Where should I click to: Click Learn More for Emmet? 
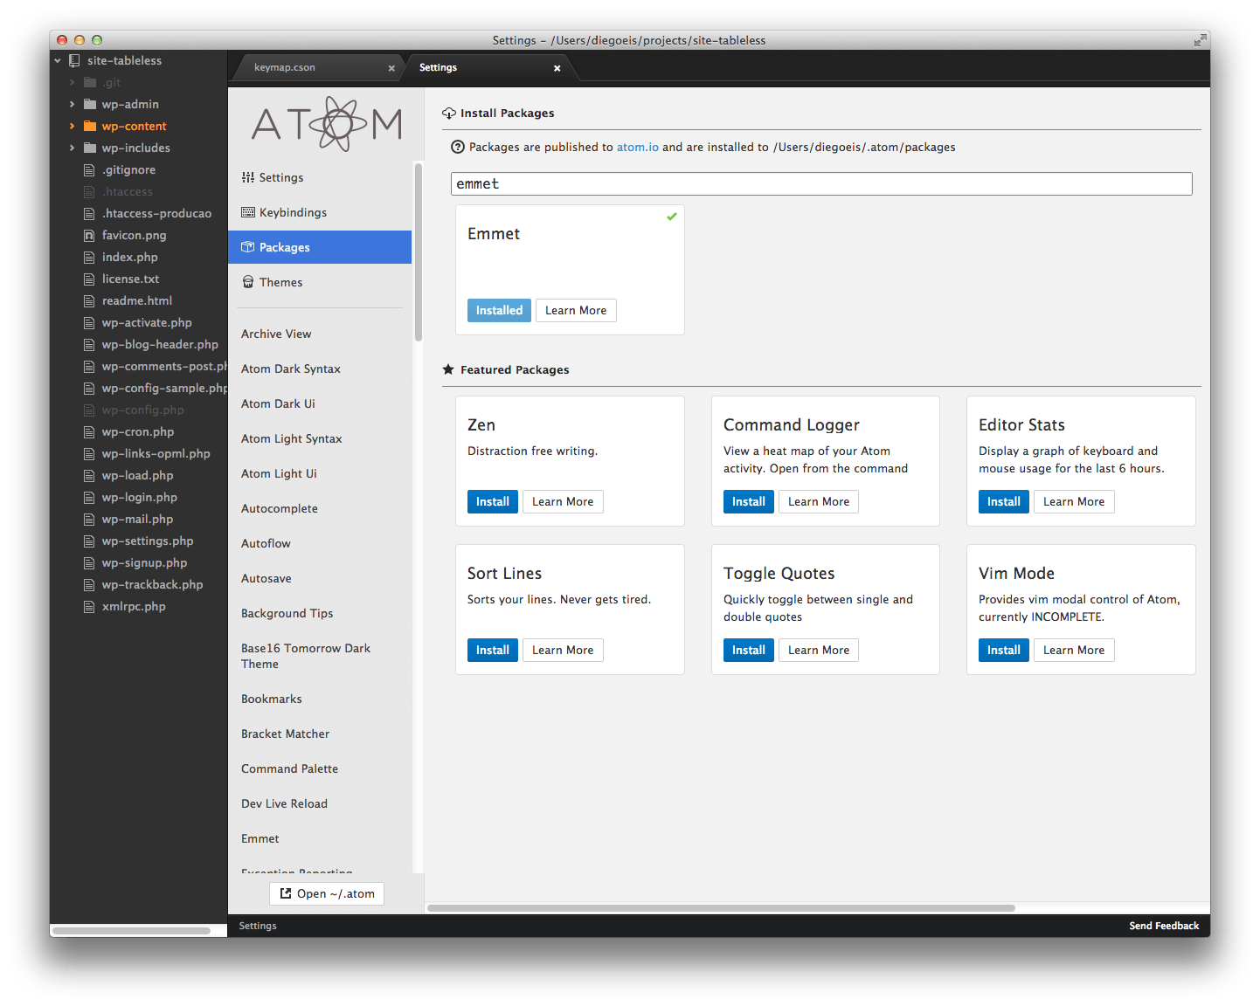coord(576,310)
